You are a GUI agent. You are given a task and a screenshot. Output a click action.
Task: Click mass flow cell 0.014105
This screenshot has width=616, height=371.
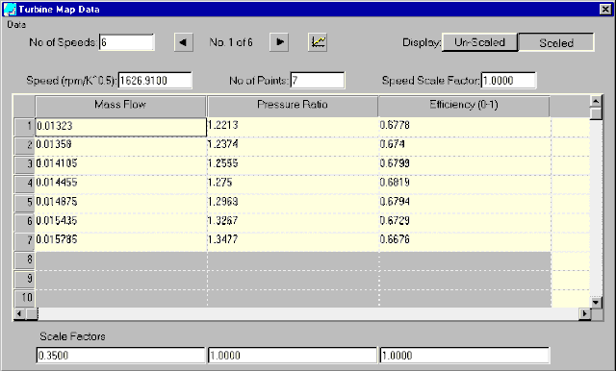point(120,164)
